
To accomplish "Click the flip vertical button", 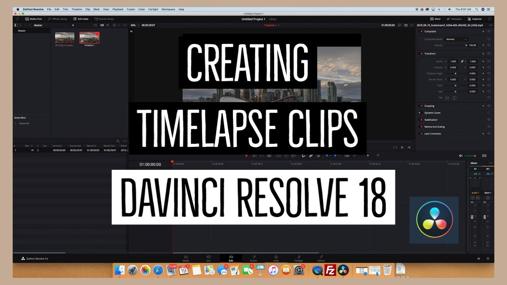I will (454, 98).
